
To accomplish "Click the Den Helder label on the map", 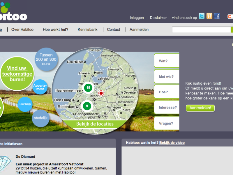I will tap(75, 62).
